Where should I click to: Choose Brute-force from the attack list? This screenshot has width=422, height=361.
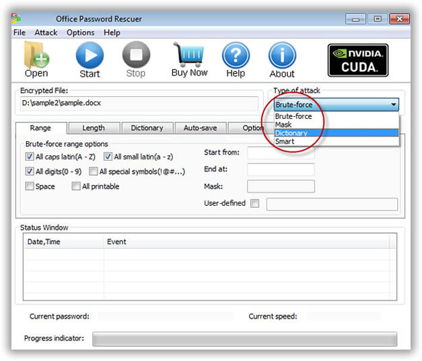point(336,116)
